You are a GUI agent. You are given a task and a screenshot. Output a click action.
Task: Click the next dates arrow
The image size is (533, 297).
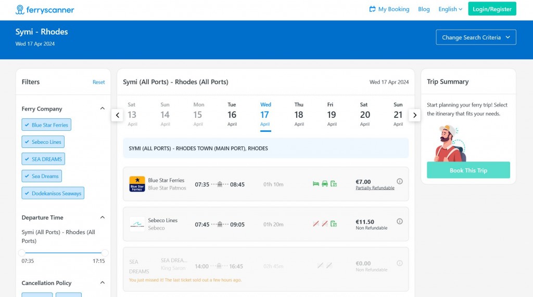414,115
